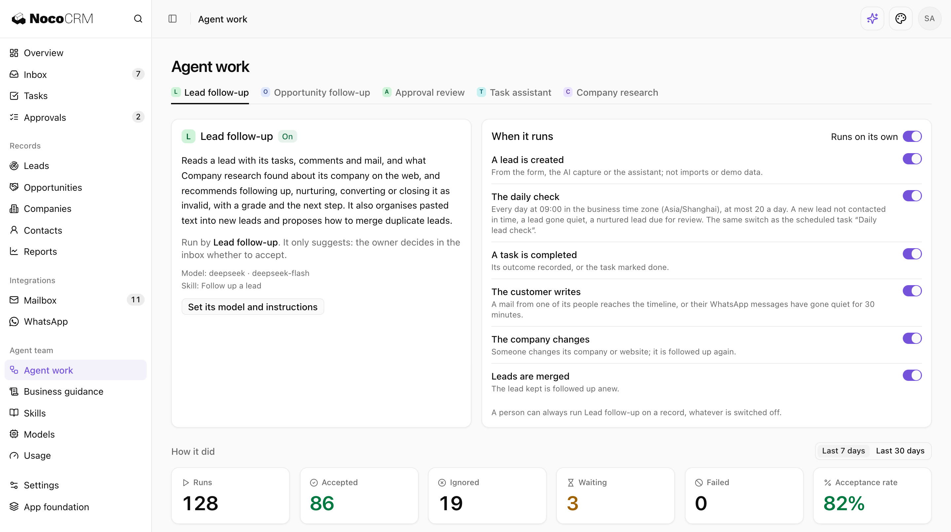Viewport: 951px width, 532px height.
Task: Switch to Approval review tab
Action: coord(423,93)
